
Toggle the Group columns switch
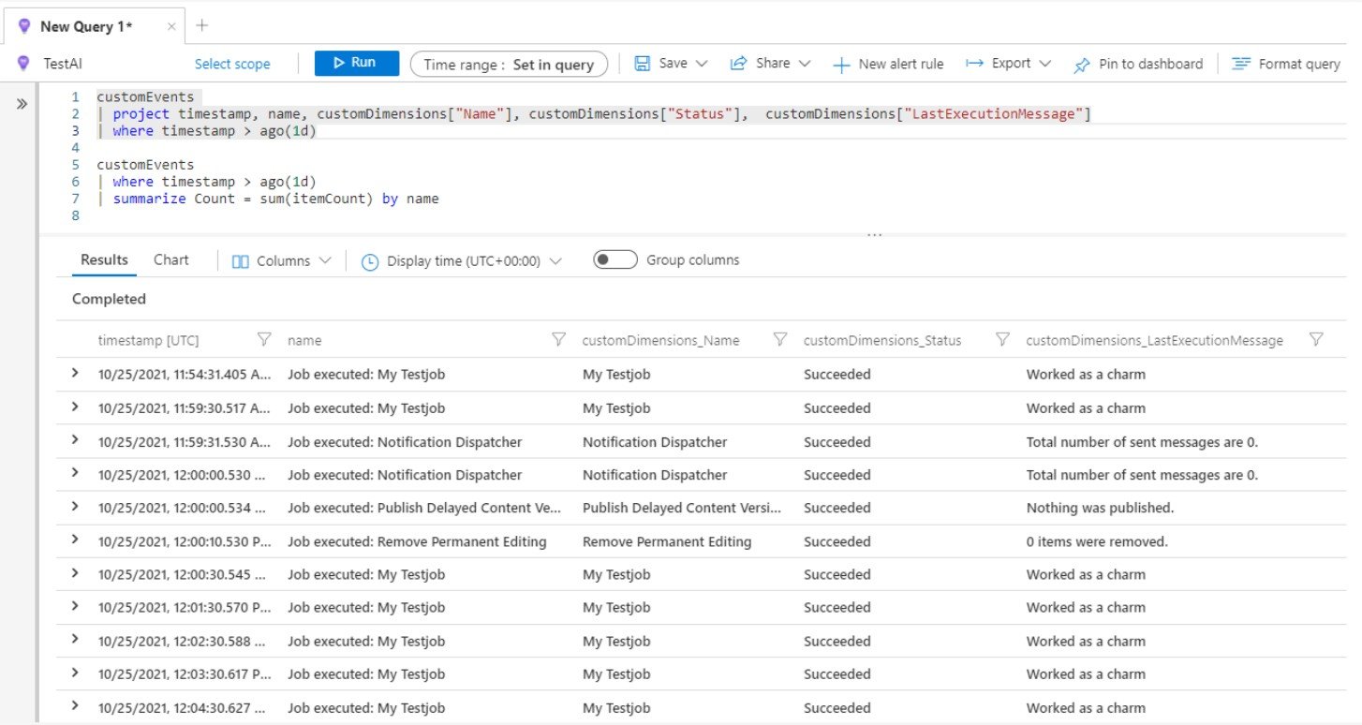pyautogui.click(x=615, y=260)
